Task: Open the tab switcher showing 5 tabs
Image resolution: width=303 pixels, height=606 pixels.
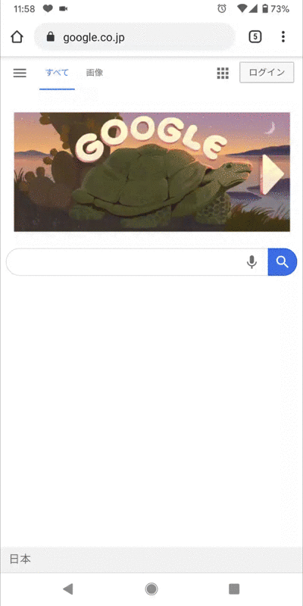Action: (255, 37)
